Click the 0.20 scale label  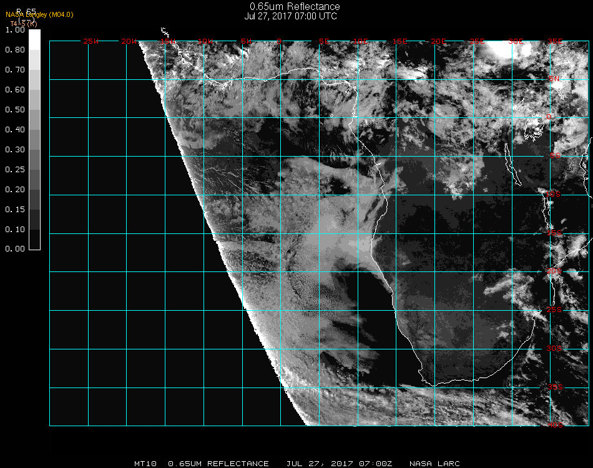(15, 190)
